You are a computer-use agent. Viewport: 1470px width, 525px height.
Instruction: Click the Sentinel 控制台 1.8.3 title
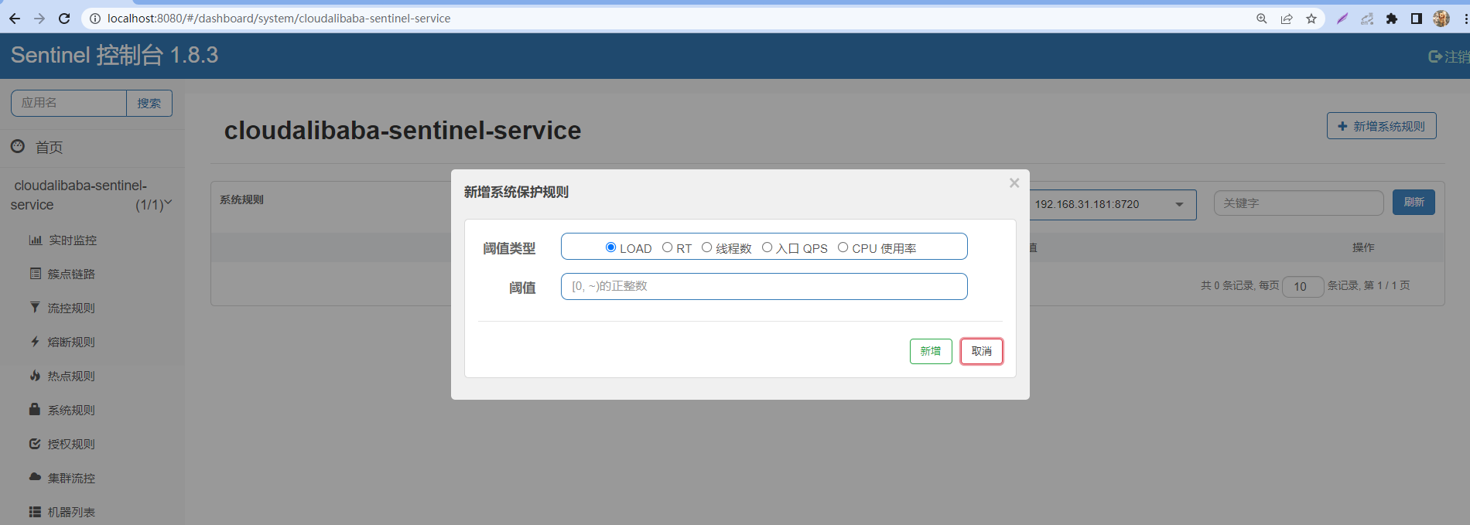tap(115, 55)
